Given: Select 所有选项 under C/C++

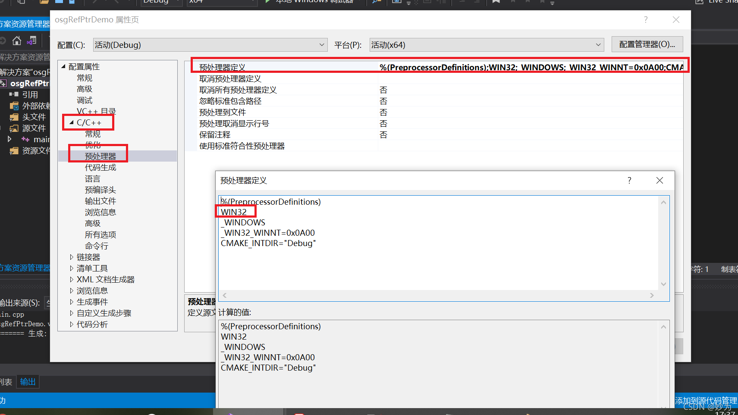Looking at the screenshot, I should (100, 234).
